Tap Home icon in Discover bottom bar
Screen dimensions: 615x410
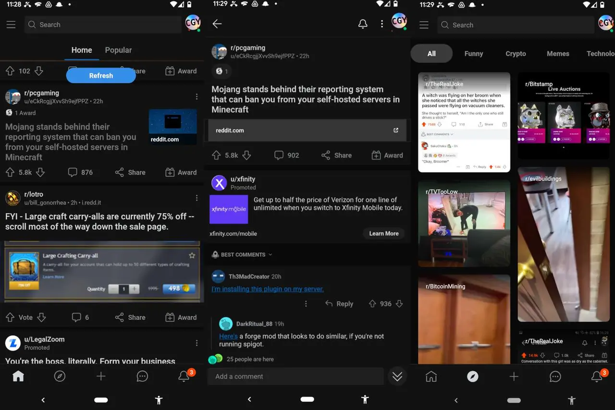point(431,376)
